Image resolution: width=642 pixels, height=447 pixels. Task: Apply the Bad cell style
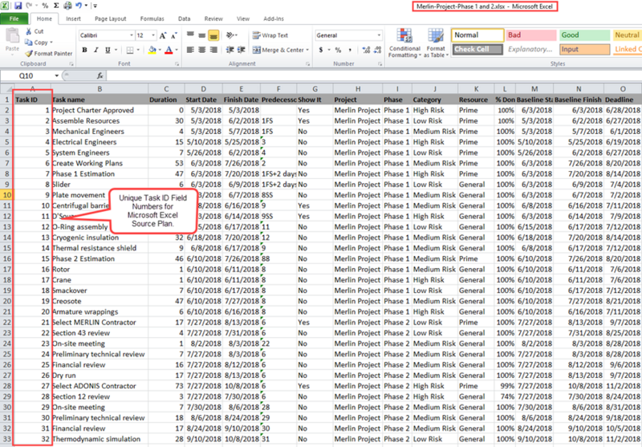(x=531, y=35)
